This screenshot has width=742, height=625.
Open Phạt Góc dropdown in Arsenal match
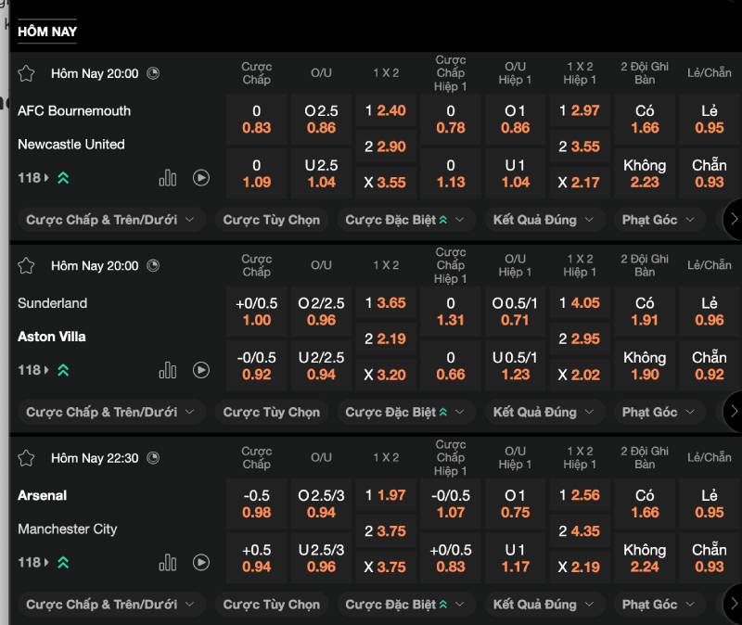pyautogui.click(x=659, y=605)
